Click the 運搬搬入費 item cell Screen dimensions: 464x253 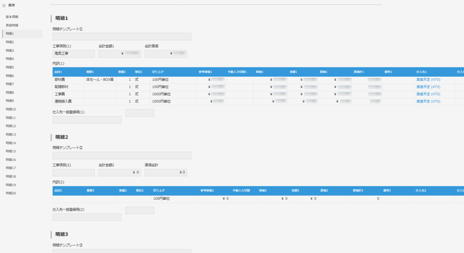pos(68,101)
